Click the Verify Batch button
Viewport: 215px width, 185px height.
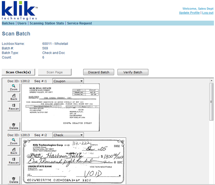133,72
